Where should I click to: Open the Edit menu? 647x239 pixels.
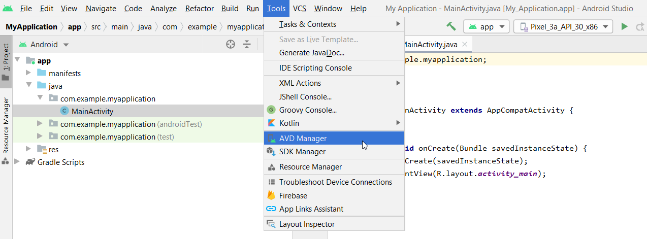47,9
